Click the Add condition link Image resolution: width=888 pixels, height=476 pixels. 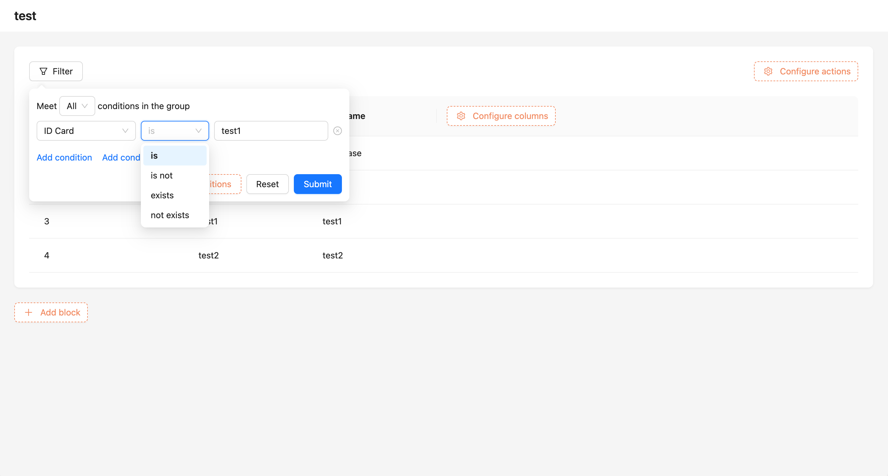pos(64,157)
